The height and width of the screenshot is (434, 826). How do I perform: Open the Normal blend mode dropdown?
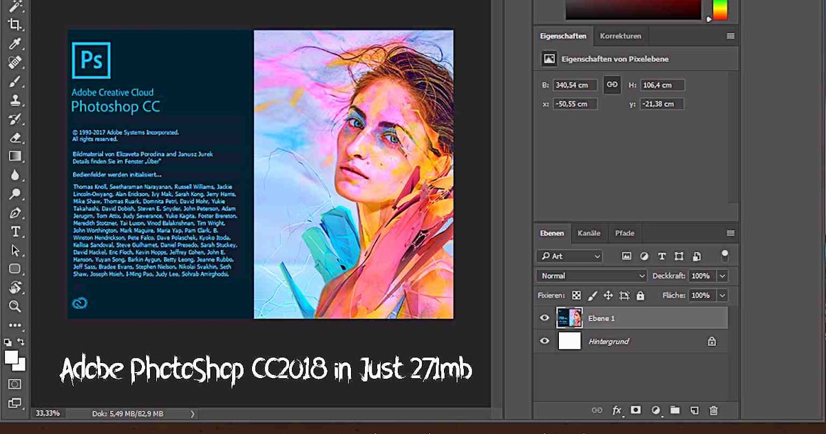592,276
